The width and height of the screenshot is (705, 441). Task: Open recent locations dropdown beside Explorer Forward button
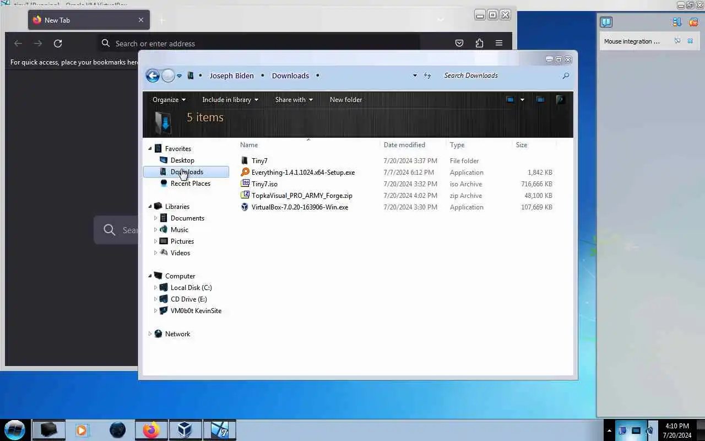click(x=179, y=76)
